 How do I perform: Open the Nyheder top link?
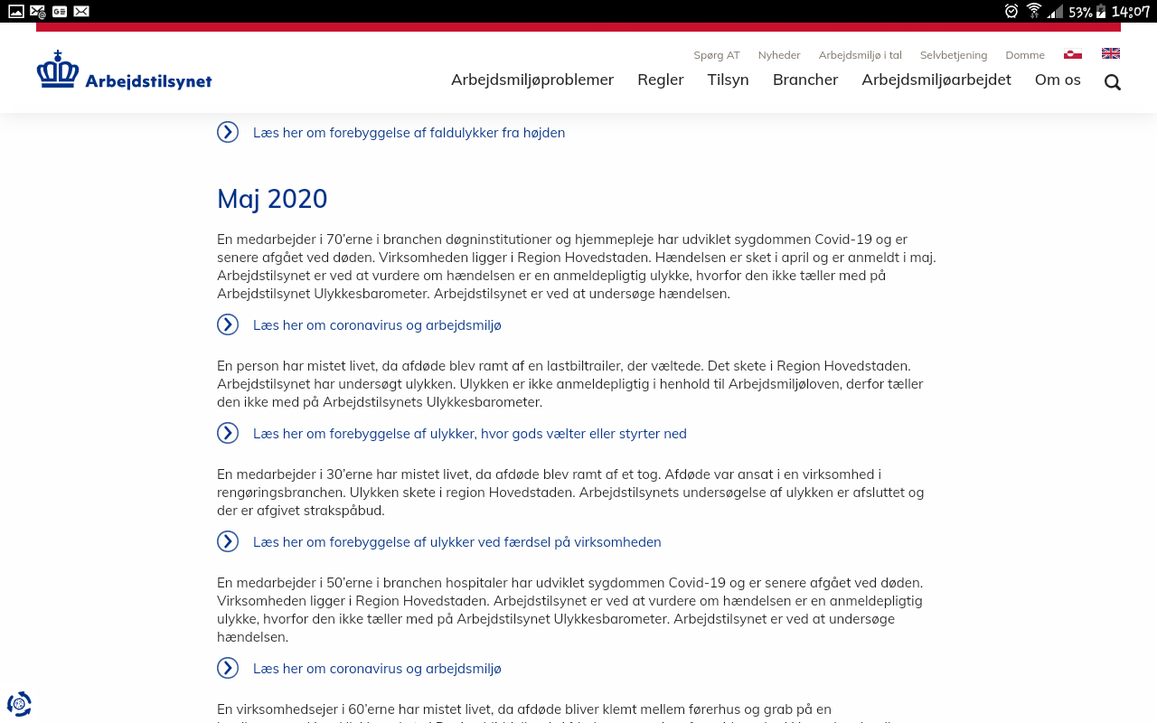(x=779, y=55)
